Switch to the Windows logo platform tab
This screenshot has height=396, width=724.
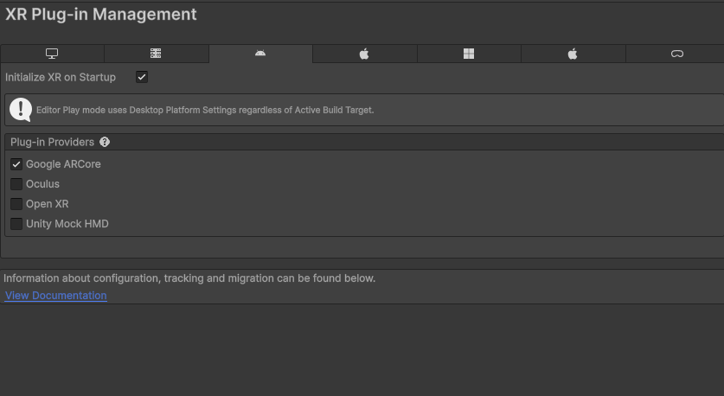(x=469, y=54)
